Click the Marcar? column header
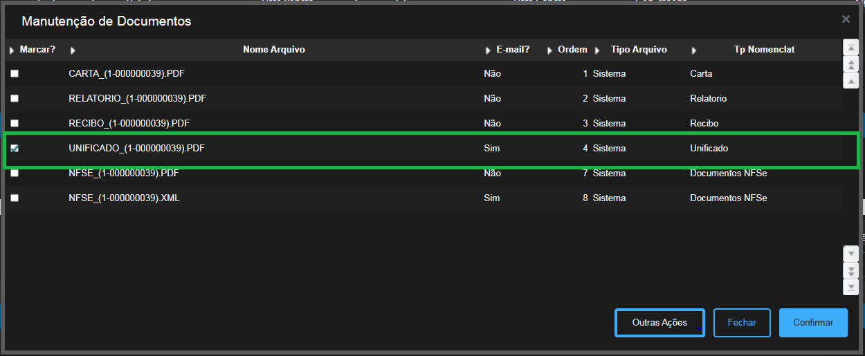Image resolution: width=865 pixels, height=356 pixels. coord(37,50)
